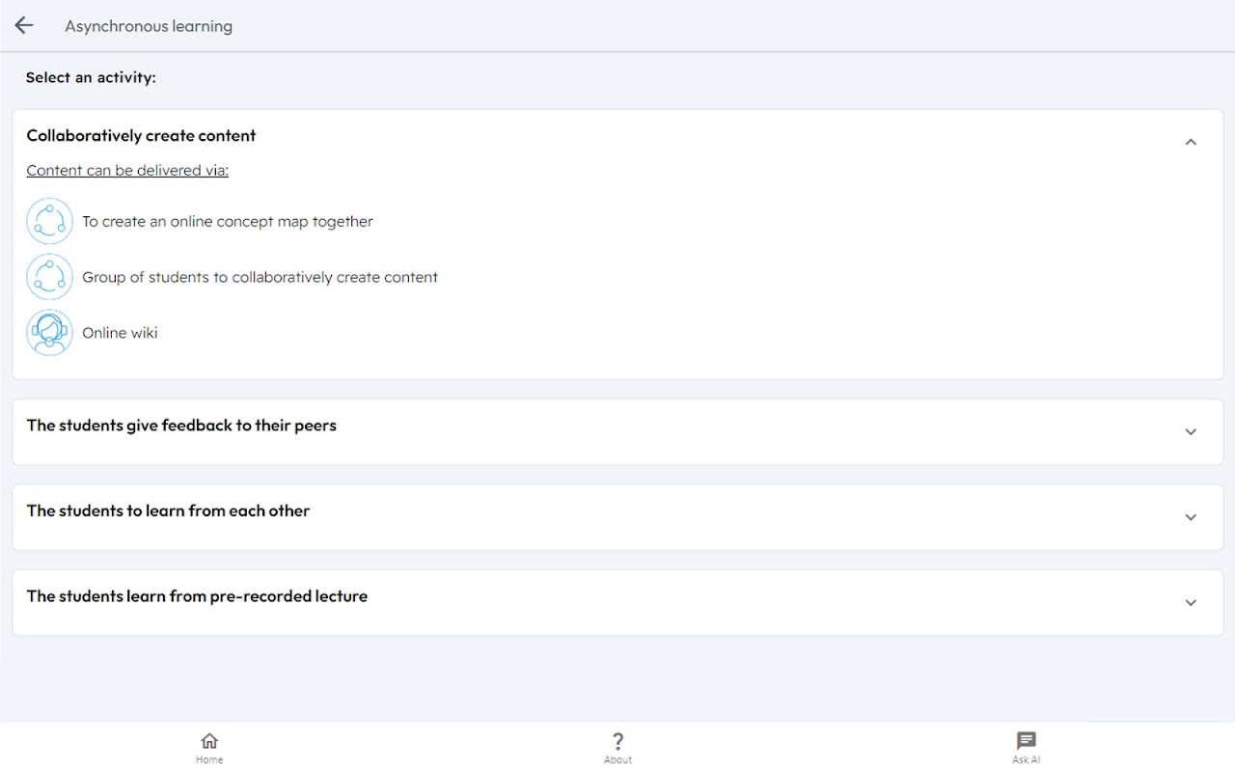Collapse the Collaboratively create content section
Viewport: 1235px width, 772px height.
click(x=1191, y=142)
